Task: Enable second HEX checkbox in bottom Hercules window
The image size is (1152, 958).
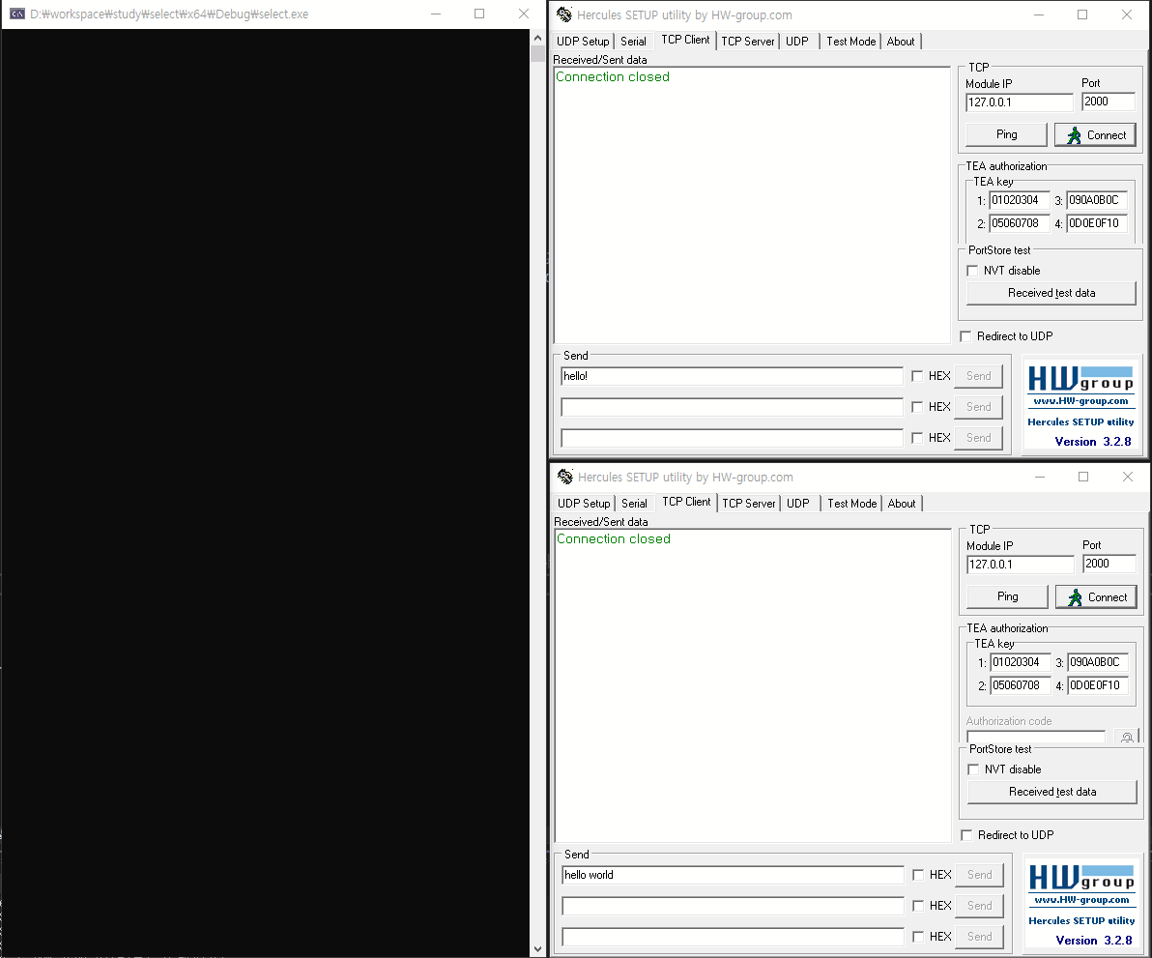Action: tap(917, 906)
